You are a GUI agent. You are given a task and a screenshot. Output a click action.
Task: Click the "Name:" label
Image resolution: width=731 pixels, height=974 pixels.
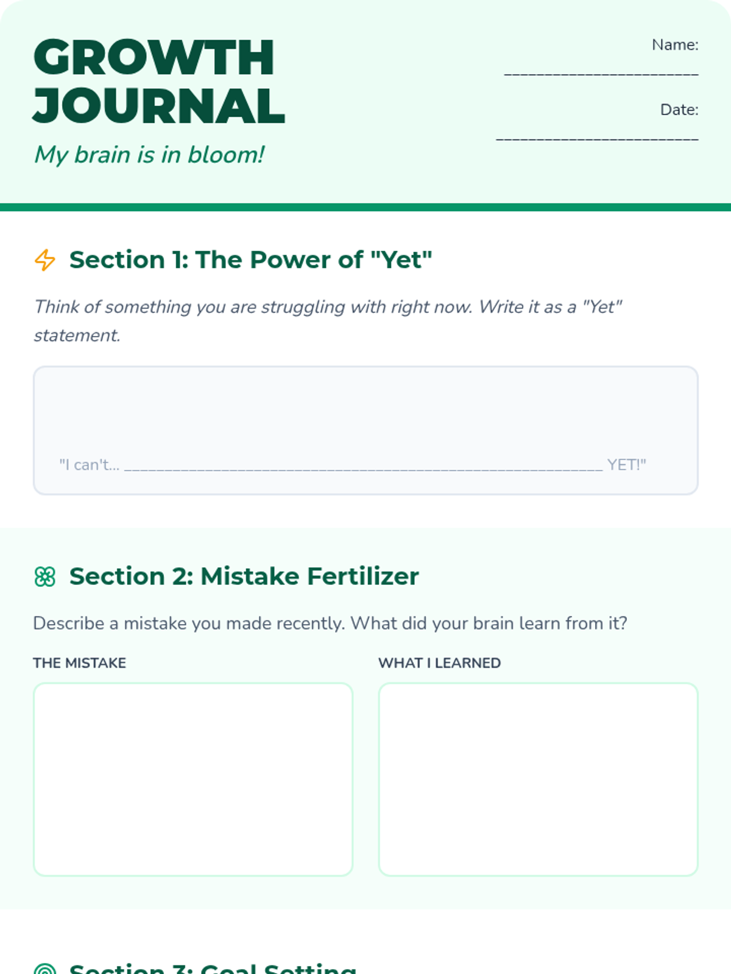pos(675,45)
